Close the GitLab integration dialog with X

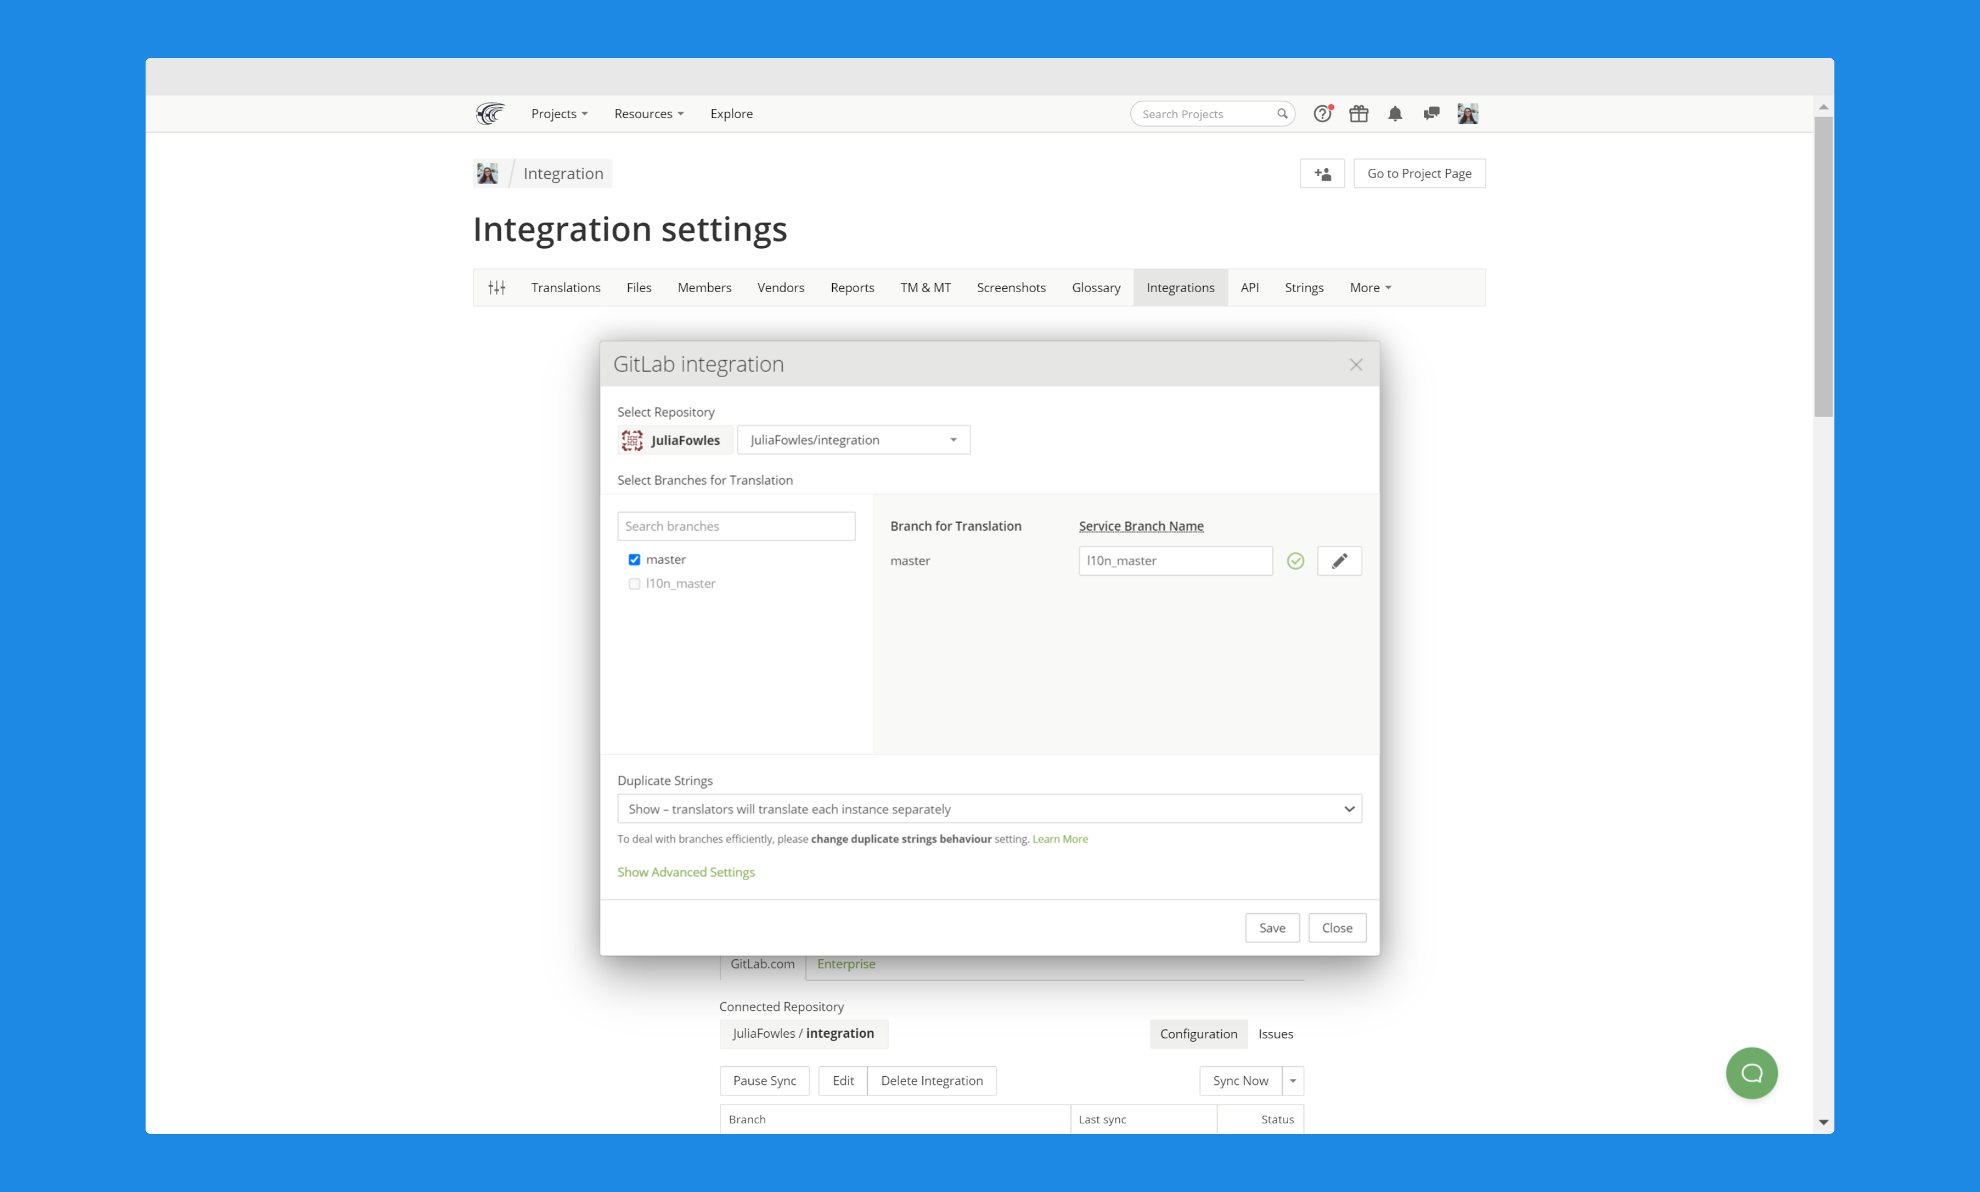1356,365
